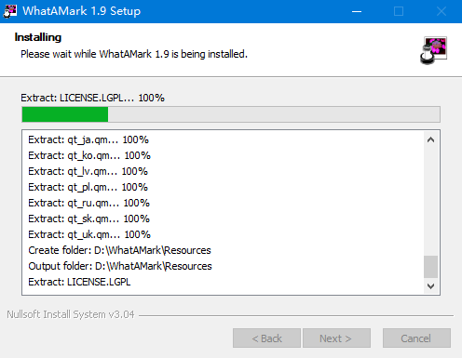This screenshot has width=462, height=358.
Task: Click the WhatAMark title bar icon
Action: pyautogui.click(x=9, y=11)
